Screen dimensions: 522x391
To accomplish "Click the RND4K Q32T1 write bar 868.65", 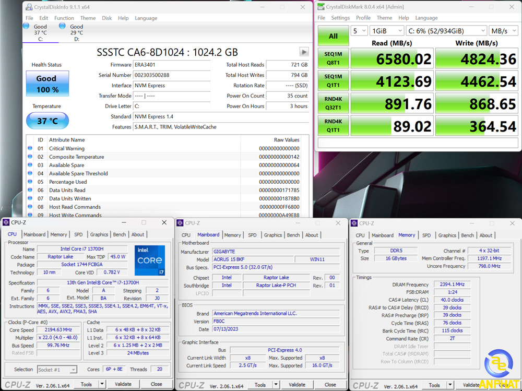I will click(x=477, y=103).
